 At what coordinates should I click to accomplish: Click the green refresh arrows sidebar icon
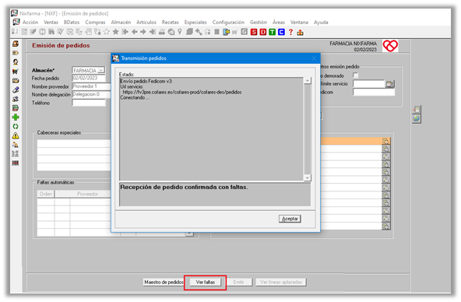point(16,126)
